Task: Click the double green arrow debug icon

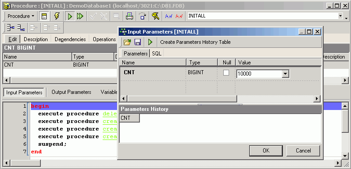Action: [80, 16]
